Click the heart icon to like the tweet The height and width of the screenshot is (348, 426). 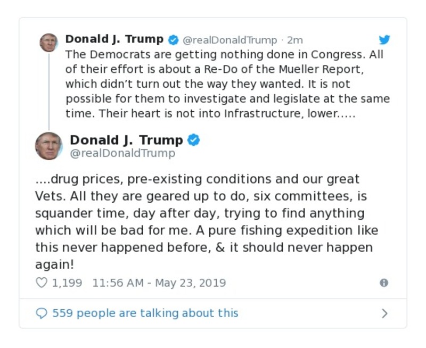(41, 283)
